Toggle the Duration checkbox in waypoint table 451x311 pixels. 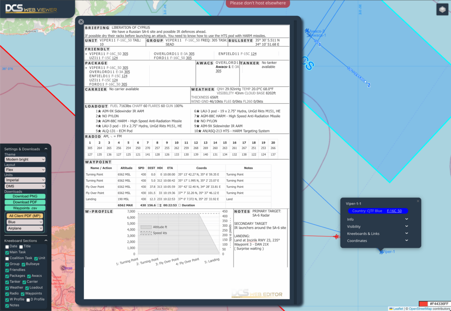pos(179,205)
